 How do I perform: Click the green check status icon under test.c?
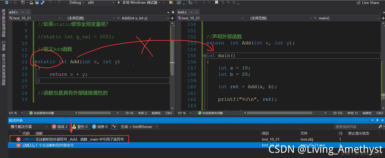(x=200, y=113)
